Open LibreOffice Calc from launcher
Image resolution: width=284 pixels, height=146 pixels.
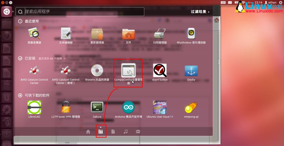(7, 61)
